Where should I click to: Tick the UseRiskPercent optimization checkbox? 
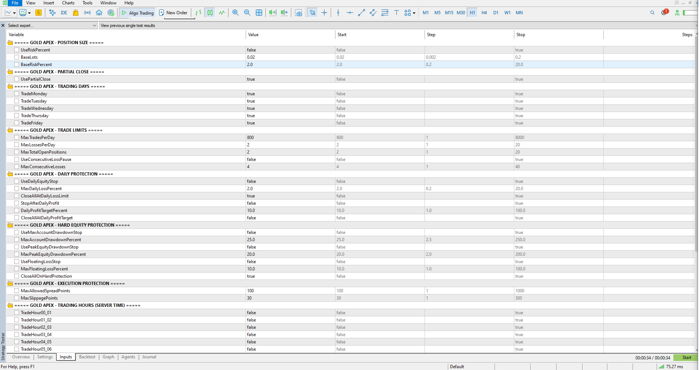(x=16, y=50)
